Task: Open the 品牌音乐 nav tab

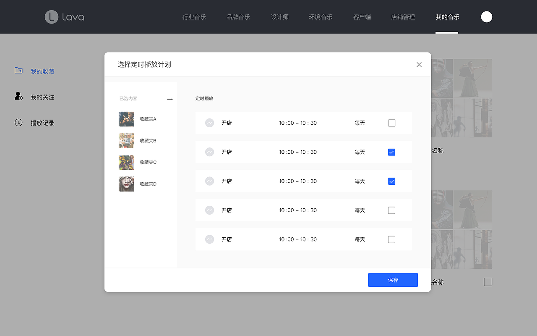Action: [238, 17]
